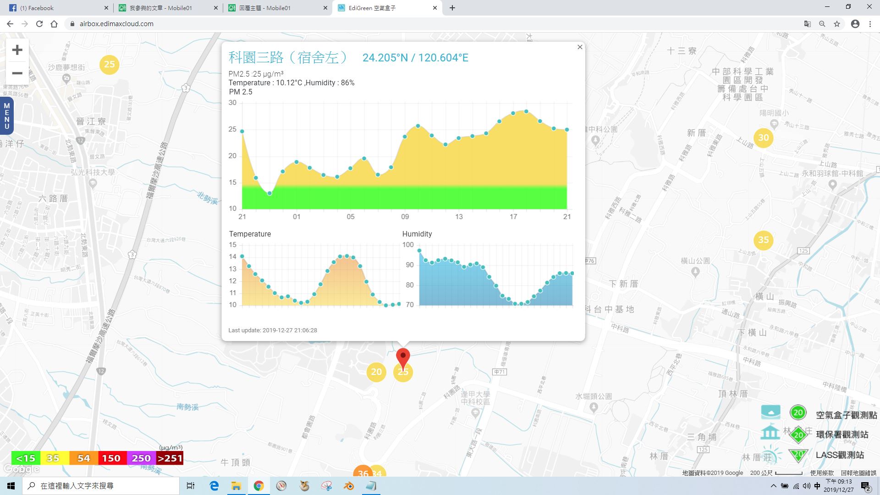Click the last Humidity chart data point
The width and height of the screenshot is (880, 495).
coord(572,274)
